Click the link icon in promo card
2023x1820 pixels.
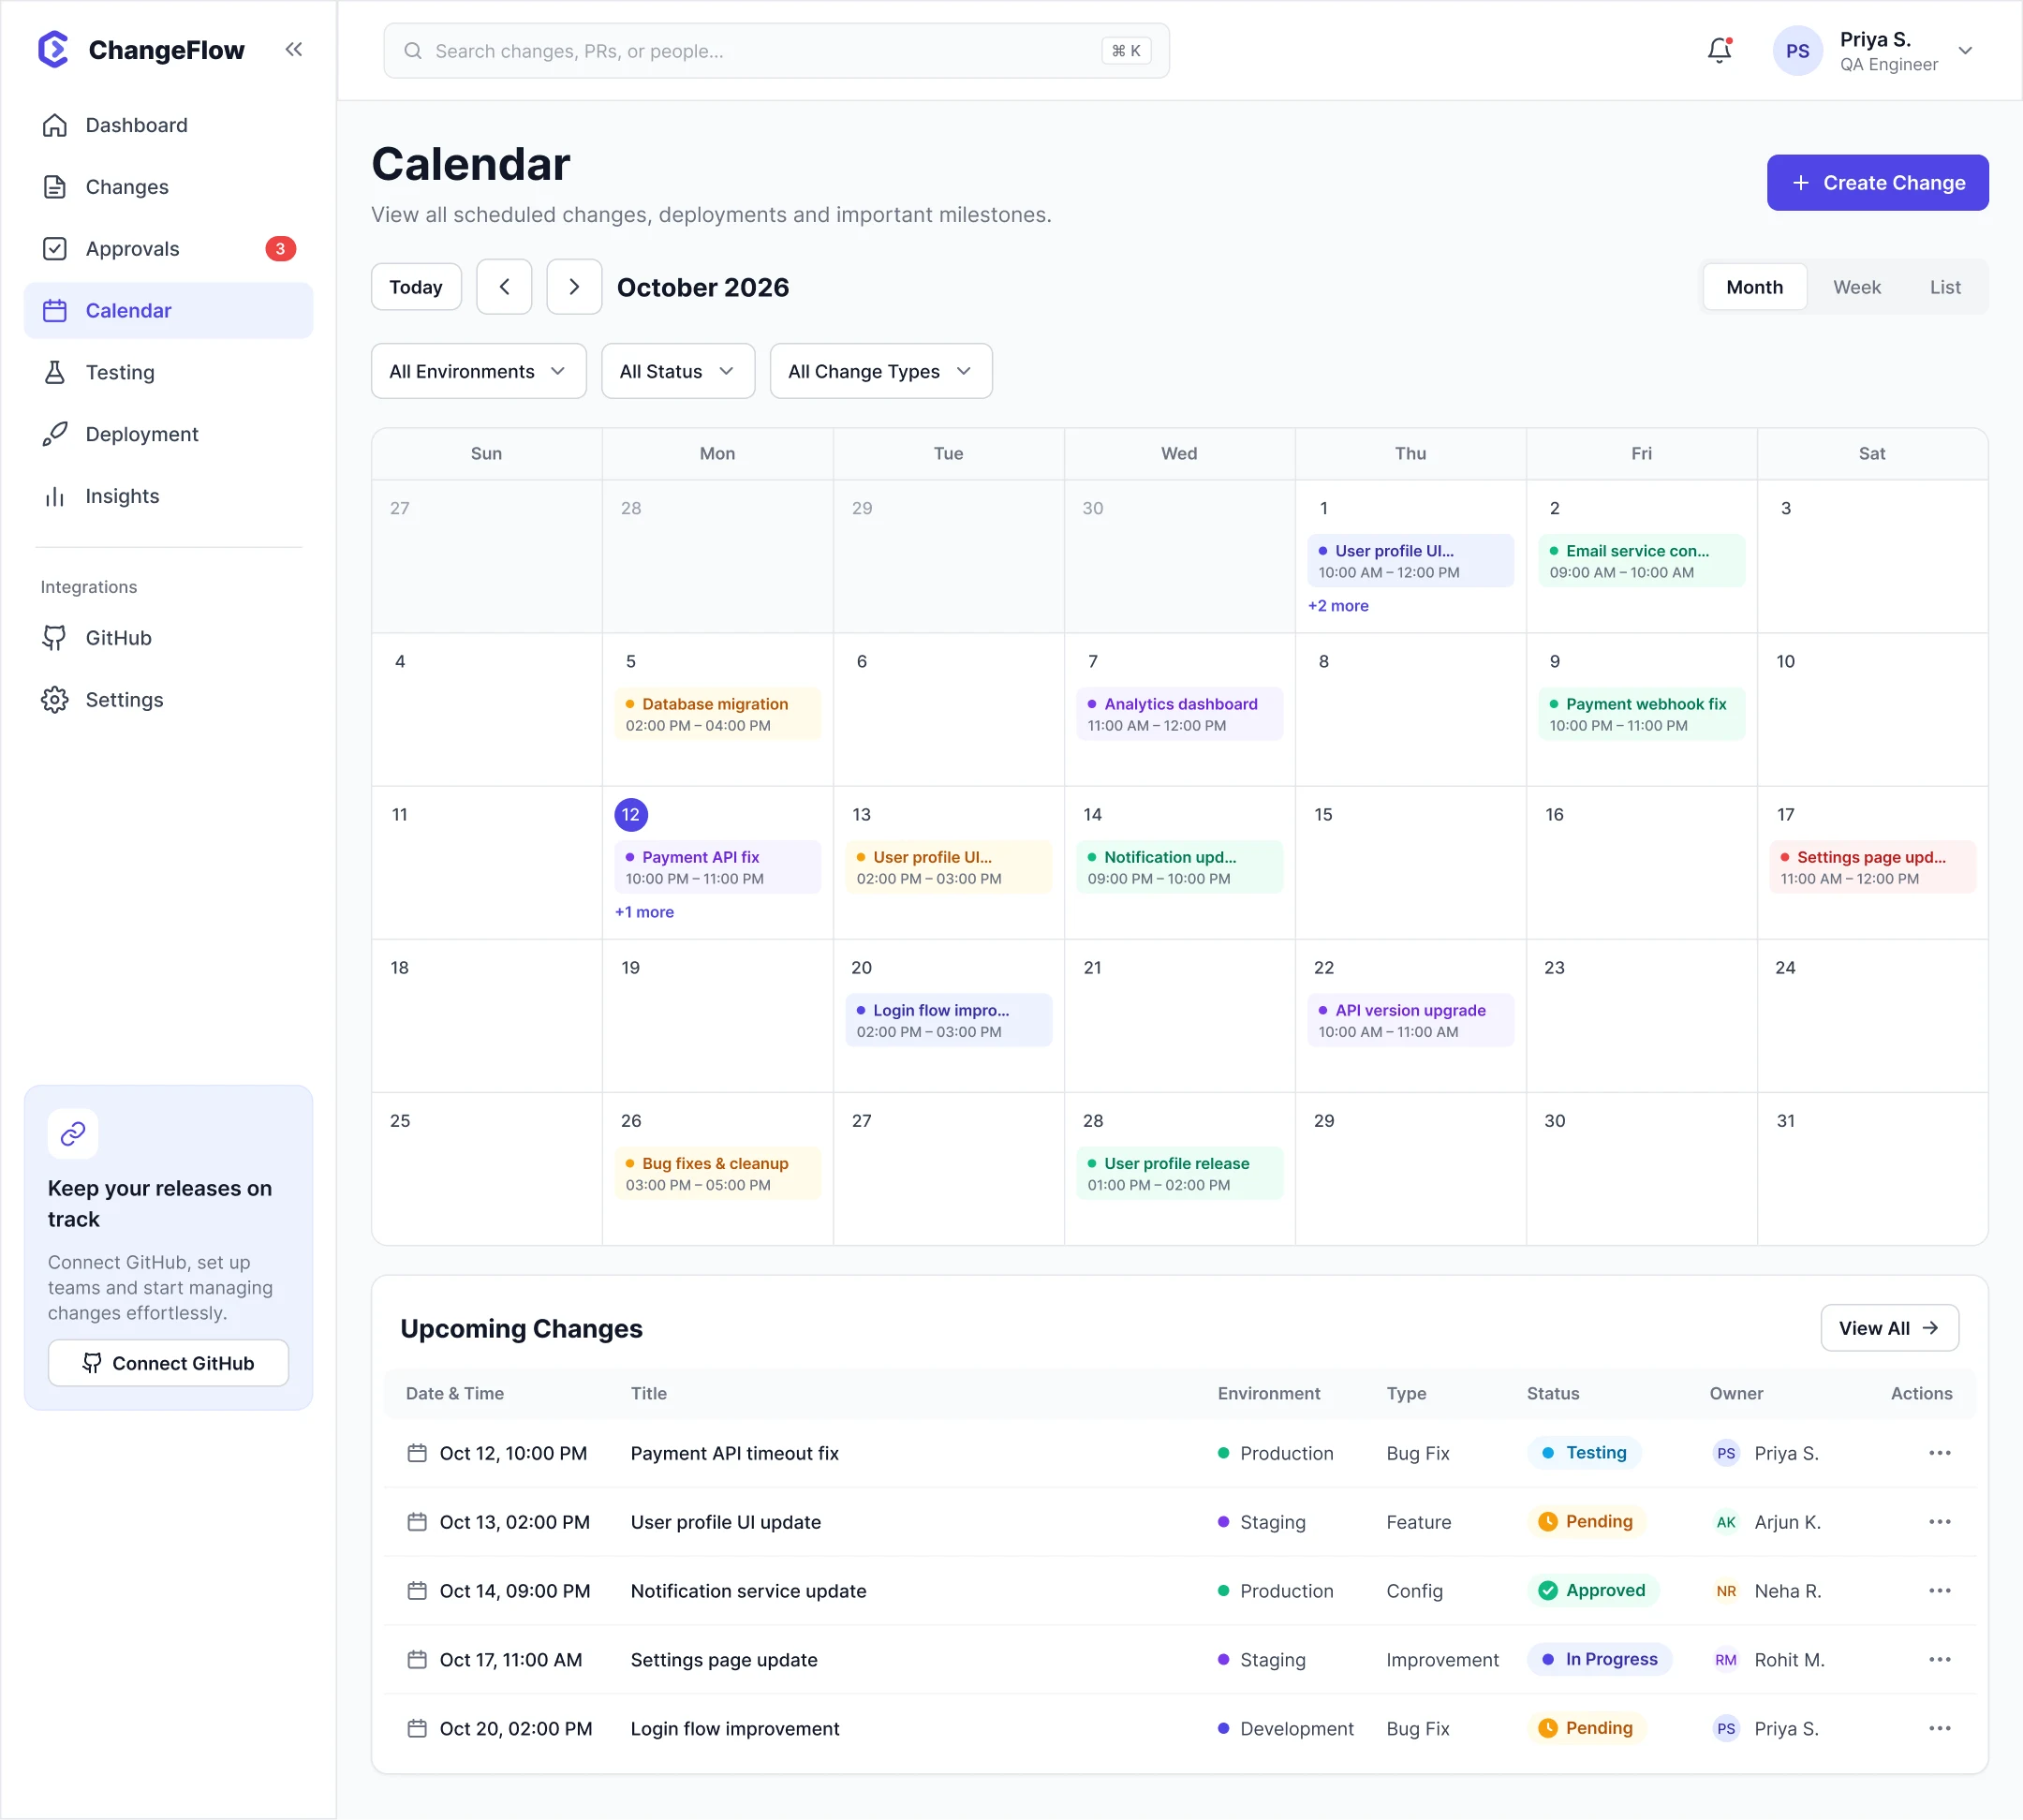coord(73,1133)
